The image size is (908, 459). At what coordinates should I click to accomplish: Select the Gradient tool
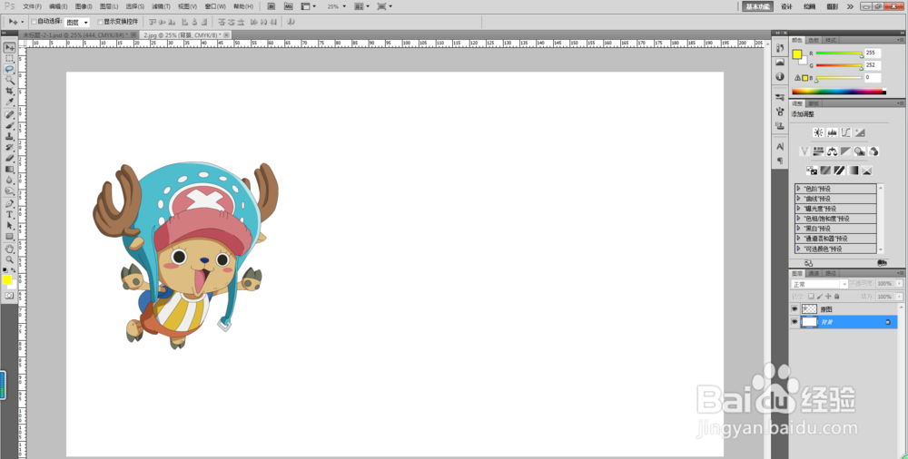(9, 169)
